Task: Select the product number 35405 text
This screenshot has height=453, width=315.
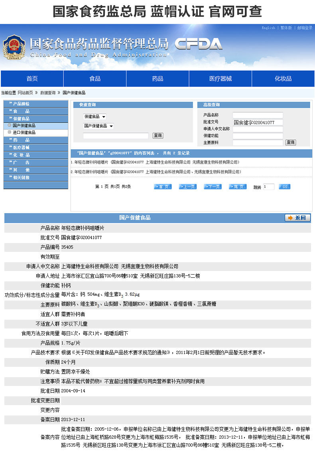Action: click(x=67, y=247)
